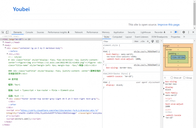196x128 pixels.
Task: Open the issues counter badge
Action: click(x=176, y=32)
